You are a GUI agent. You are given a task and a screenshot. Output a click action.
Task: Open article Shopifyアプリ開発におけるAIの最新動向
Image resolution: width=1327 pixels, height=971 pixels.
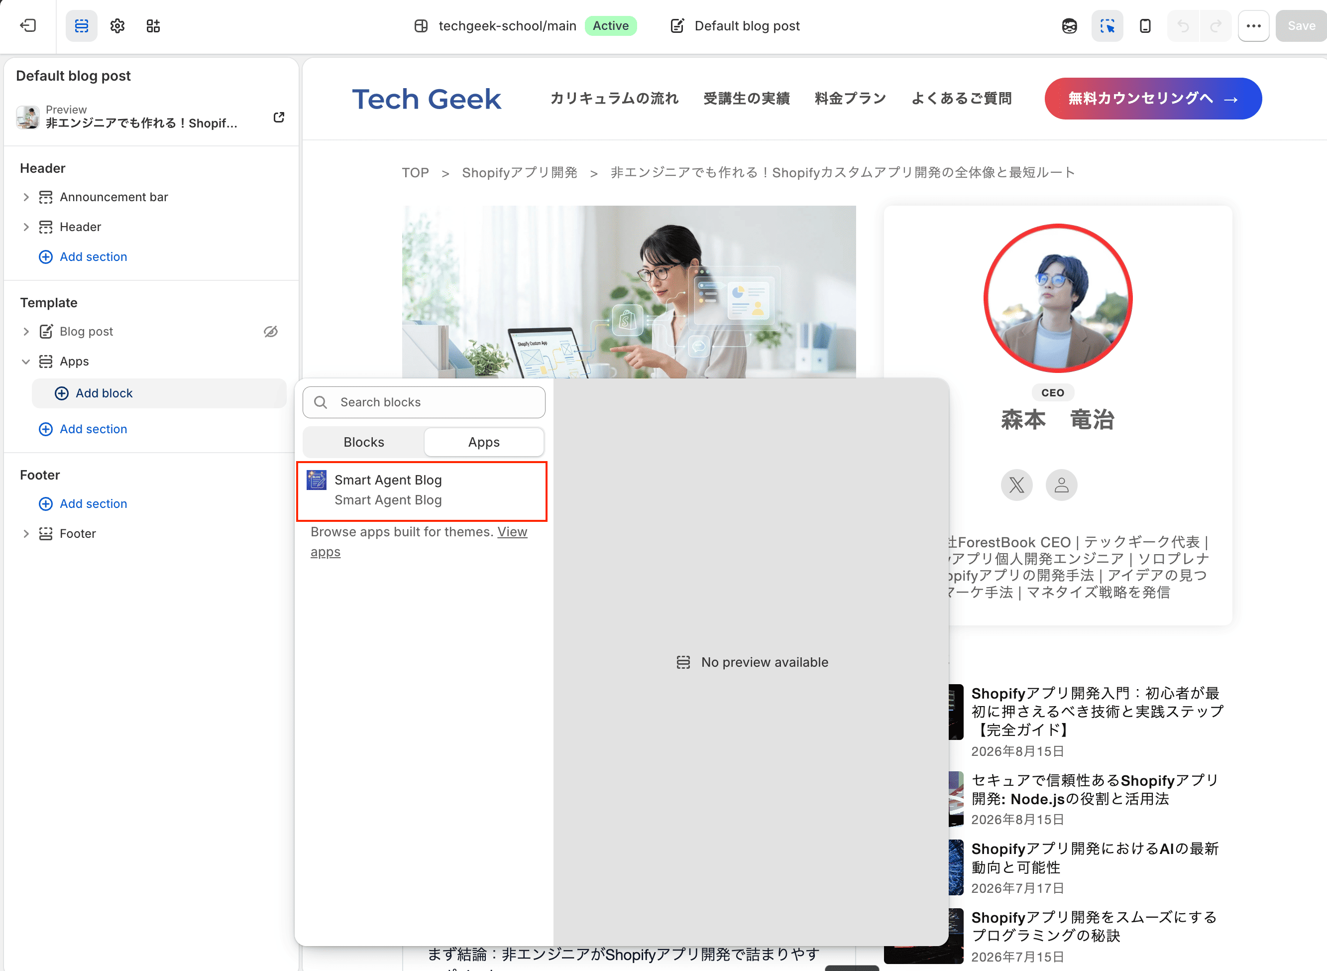1095,858
